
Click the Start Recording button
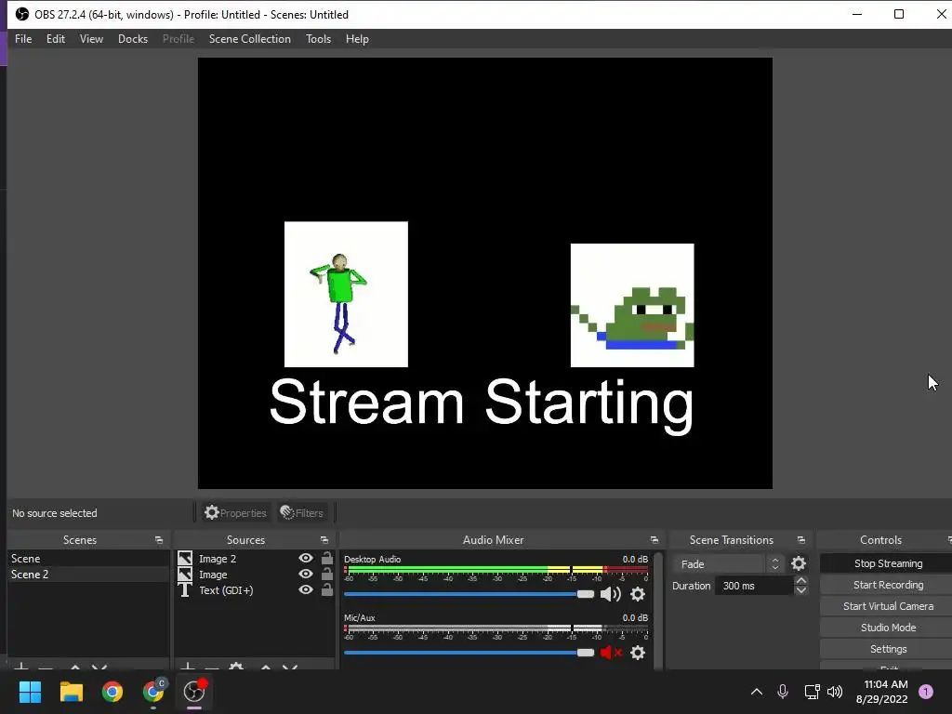(x=887, y=585)
